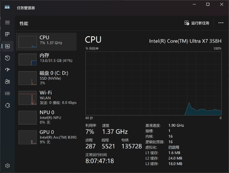Go to the Processes page icon
Image resolution: width=229 pixels, height=173 pixels.
pos(8,34)
